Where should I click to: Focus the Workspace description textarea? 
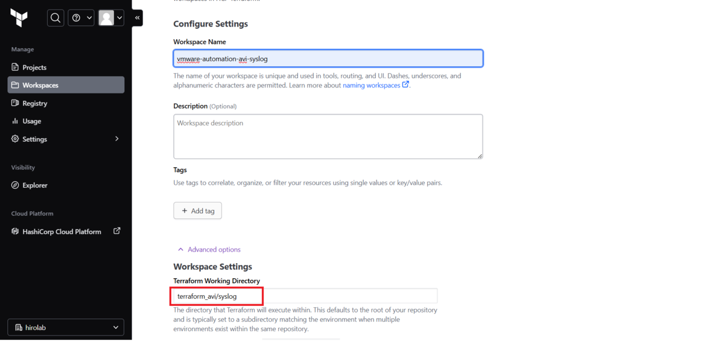(328, 136)
